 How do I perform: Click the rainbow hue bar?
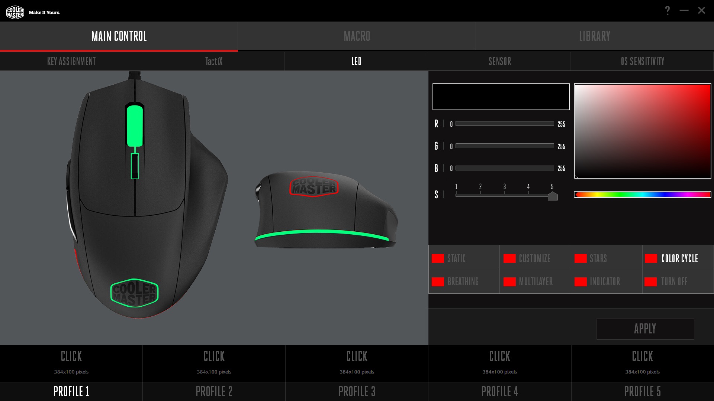(642, 195)
